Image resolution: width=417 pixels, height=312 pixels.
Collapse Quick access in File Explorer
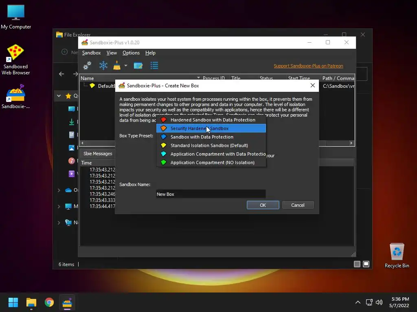point(59,96)
